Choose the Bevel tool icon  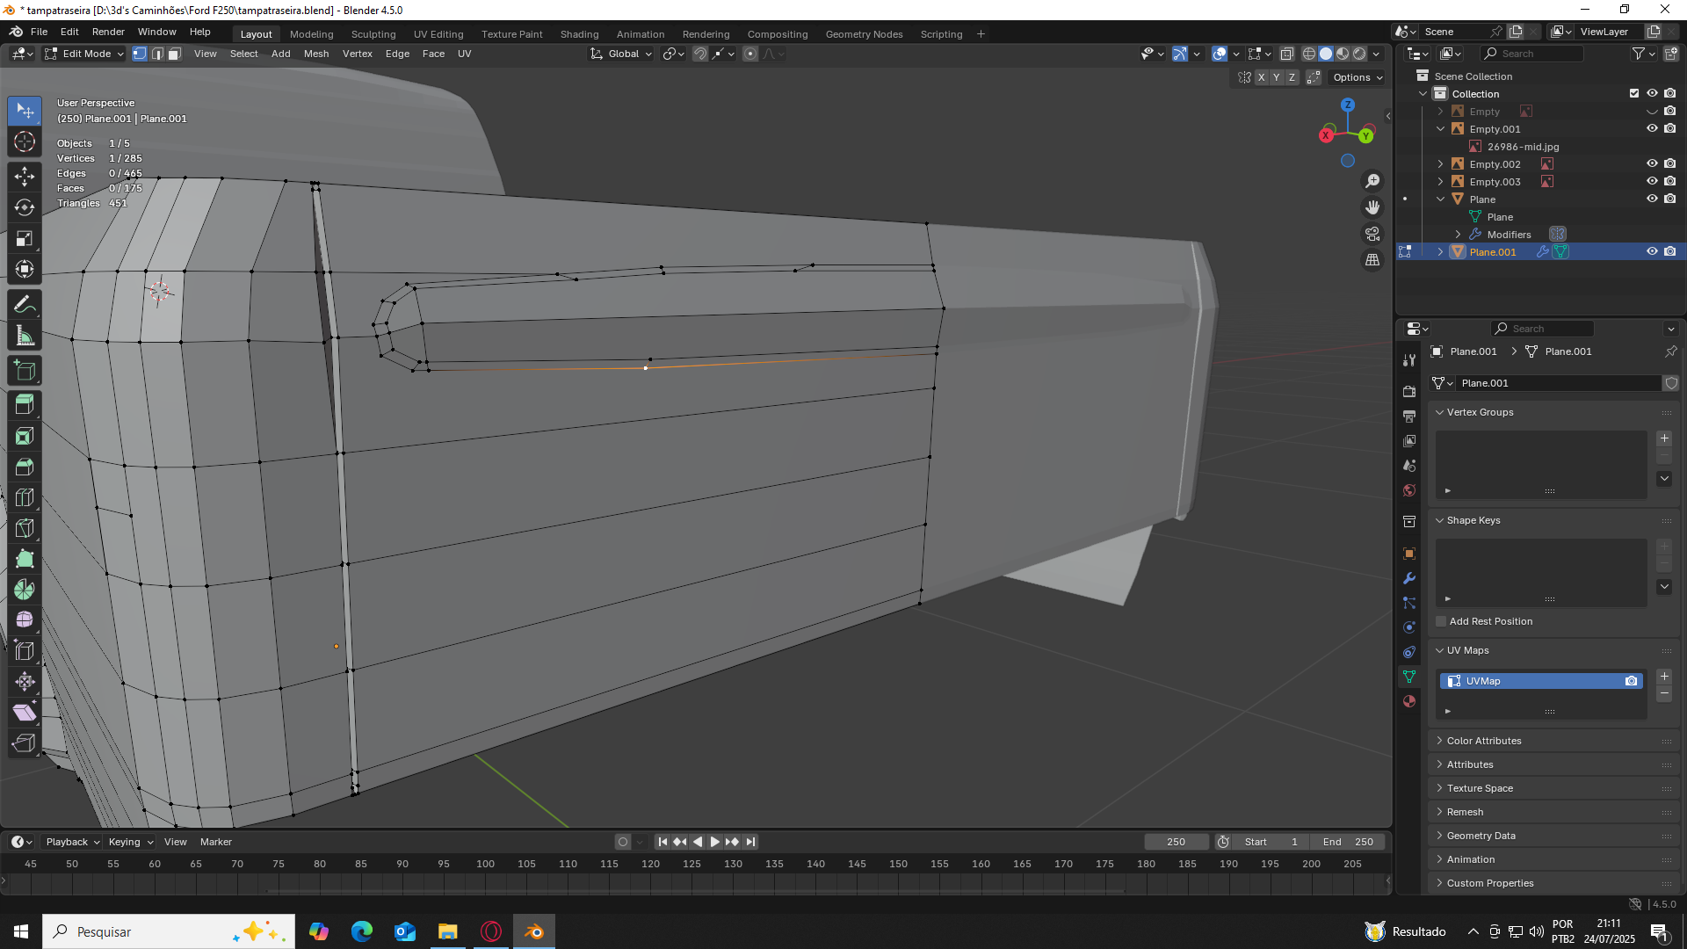click(x=25, y=467)
